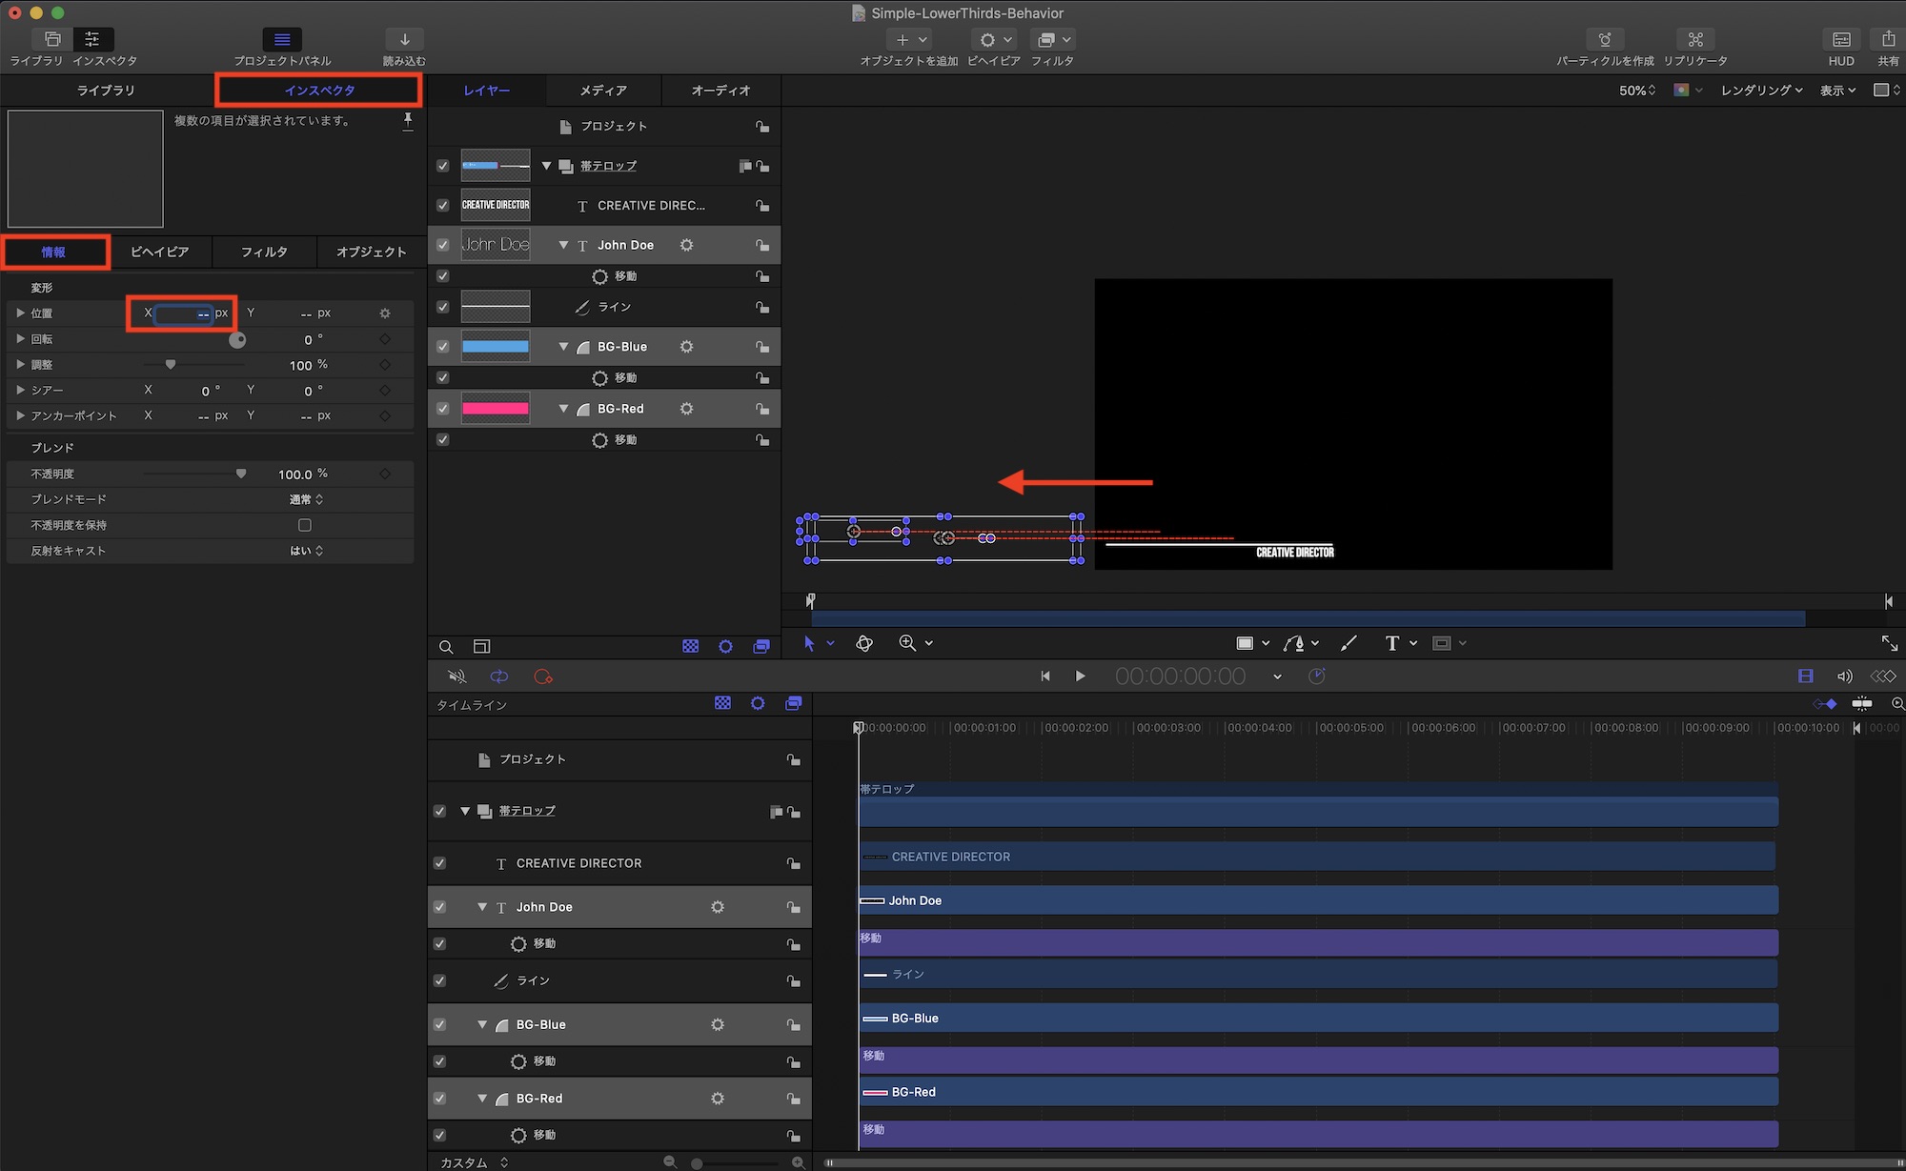Open the HUD window icon
This screenshot has height=1171, width=1906.
pos(1840,40)
